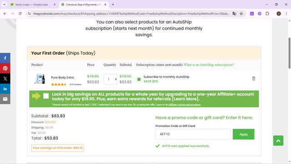This screenshot has width=291, height=164.
Task: Click the Promotion Code or Gift Card field
Action: click(x=193, y=134)
